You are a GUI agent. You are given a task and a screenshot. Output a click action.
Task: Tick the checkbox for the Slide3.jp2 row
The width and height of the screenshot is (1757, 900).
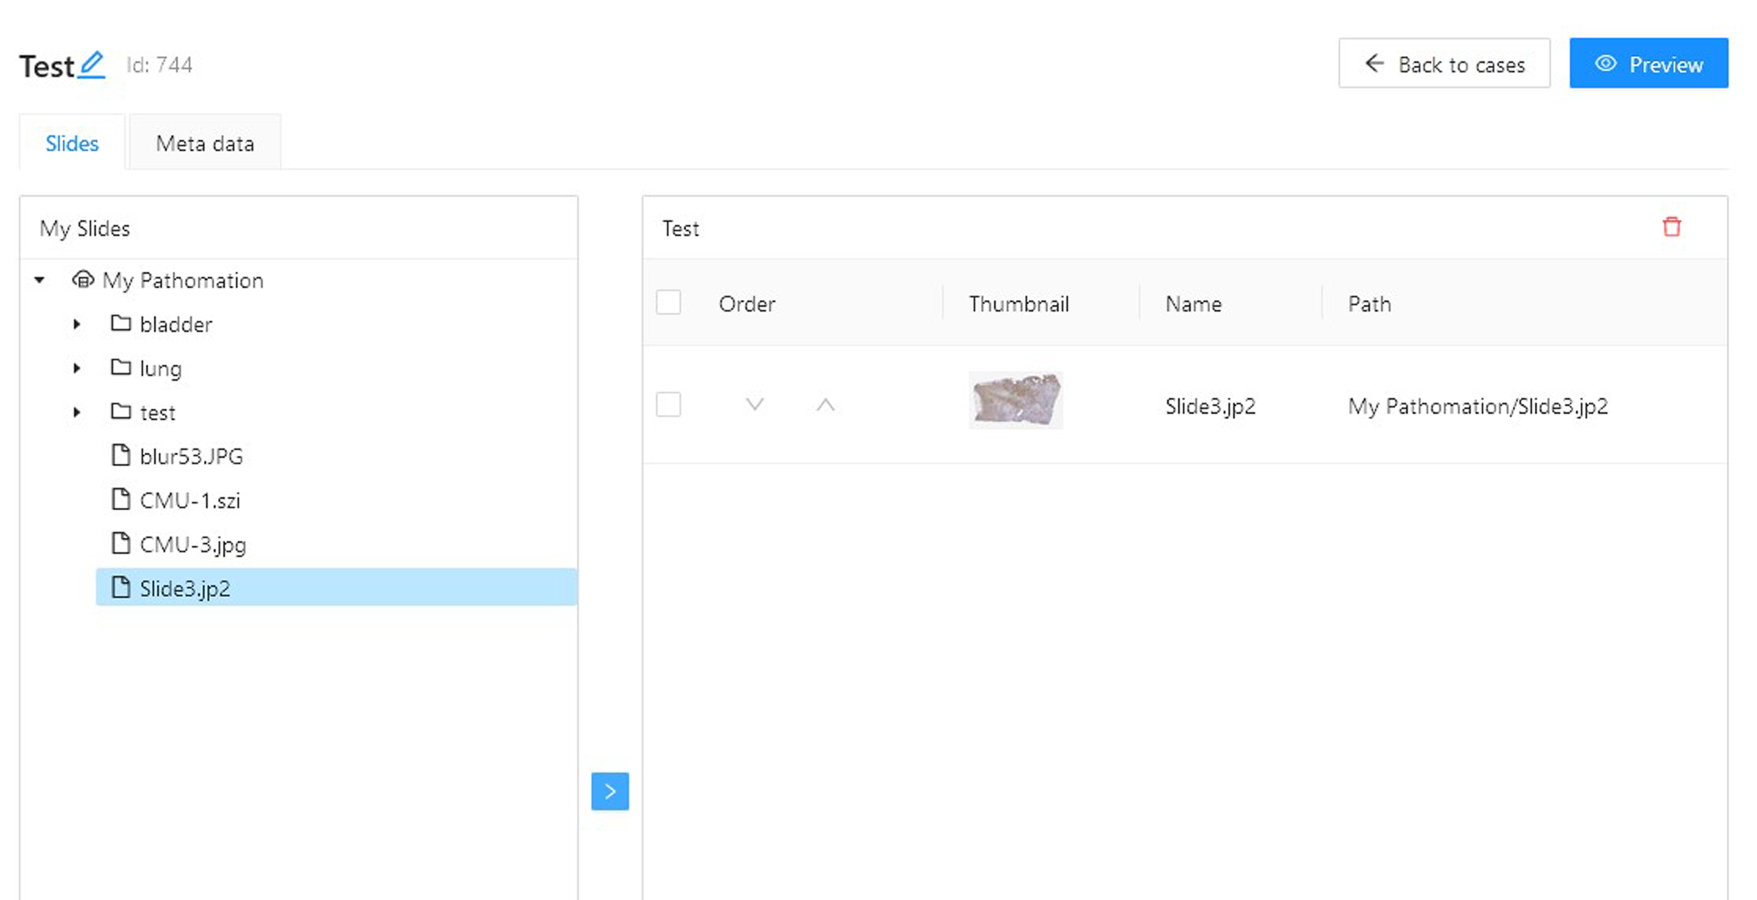tap(669, 405)
